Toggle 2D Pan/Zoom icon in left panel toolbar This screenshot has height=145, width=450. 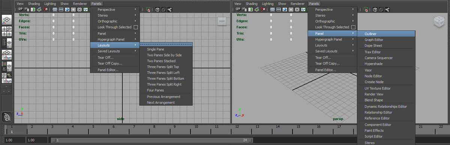[45, 9]
